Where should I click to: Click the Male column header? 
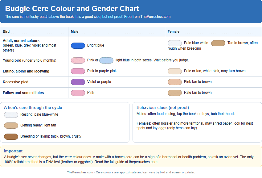[x=75, y=31]
